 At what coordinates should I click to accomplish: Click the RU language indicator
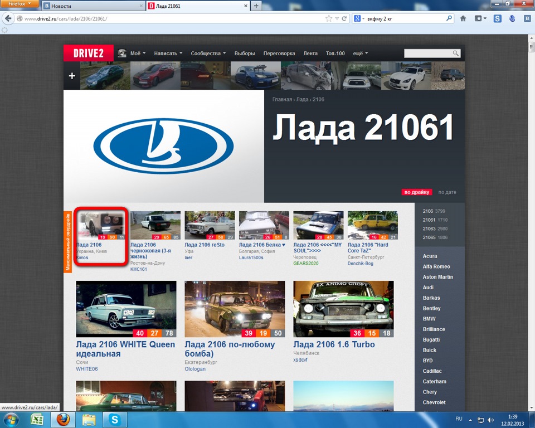tap(459, 419)
